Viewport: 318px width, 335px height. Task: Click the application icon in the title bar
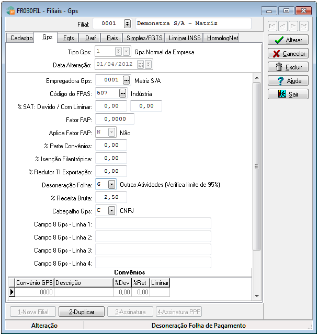coord(10,10)
